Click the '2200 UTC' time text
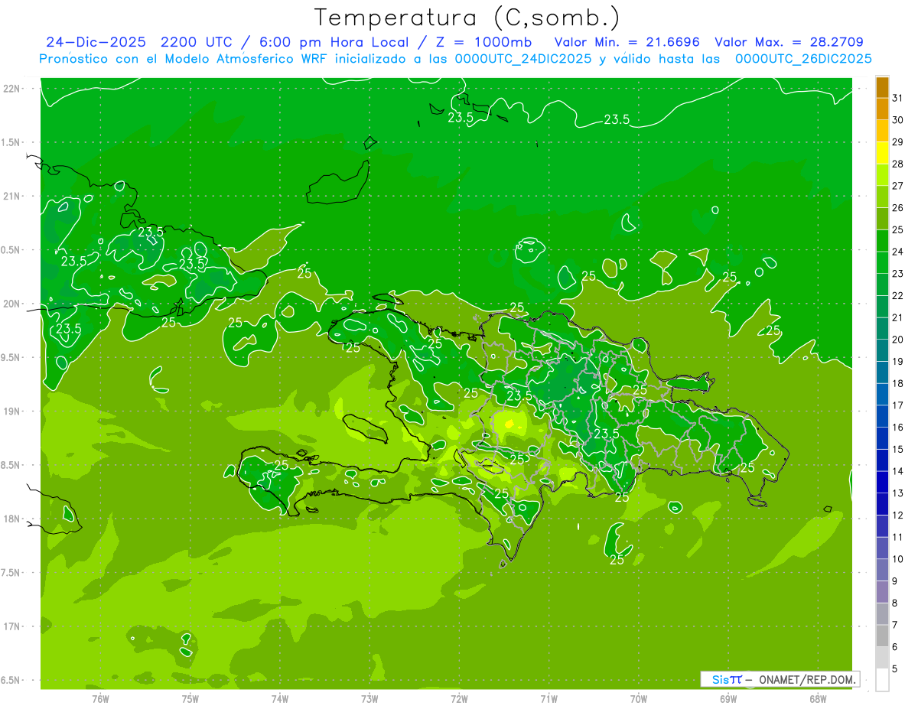 (x=197, y=42)
